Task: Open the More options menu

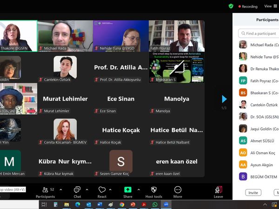Action: tap(178, 192)
